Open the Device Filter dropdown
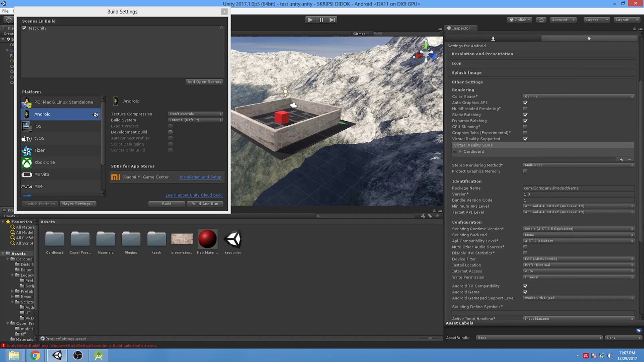The width and height of the screenshot is (644, 362). [x=579, y=259]
